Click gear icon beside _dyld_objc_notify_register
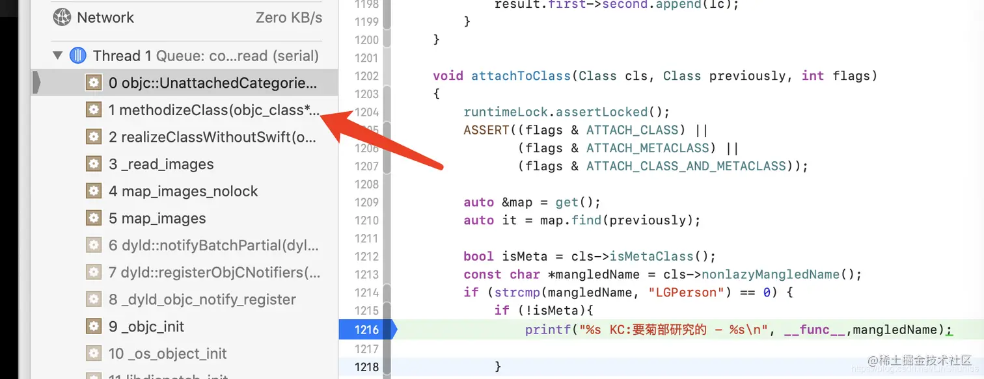Image resolution: width=984 pixels, height=379 pixels. tap(94, 300)
